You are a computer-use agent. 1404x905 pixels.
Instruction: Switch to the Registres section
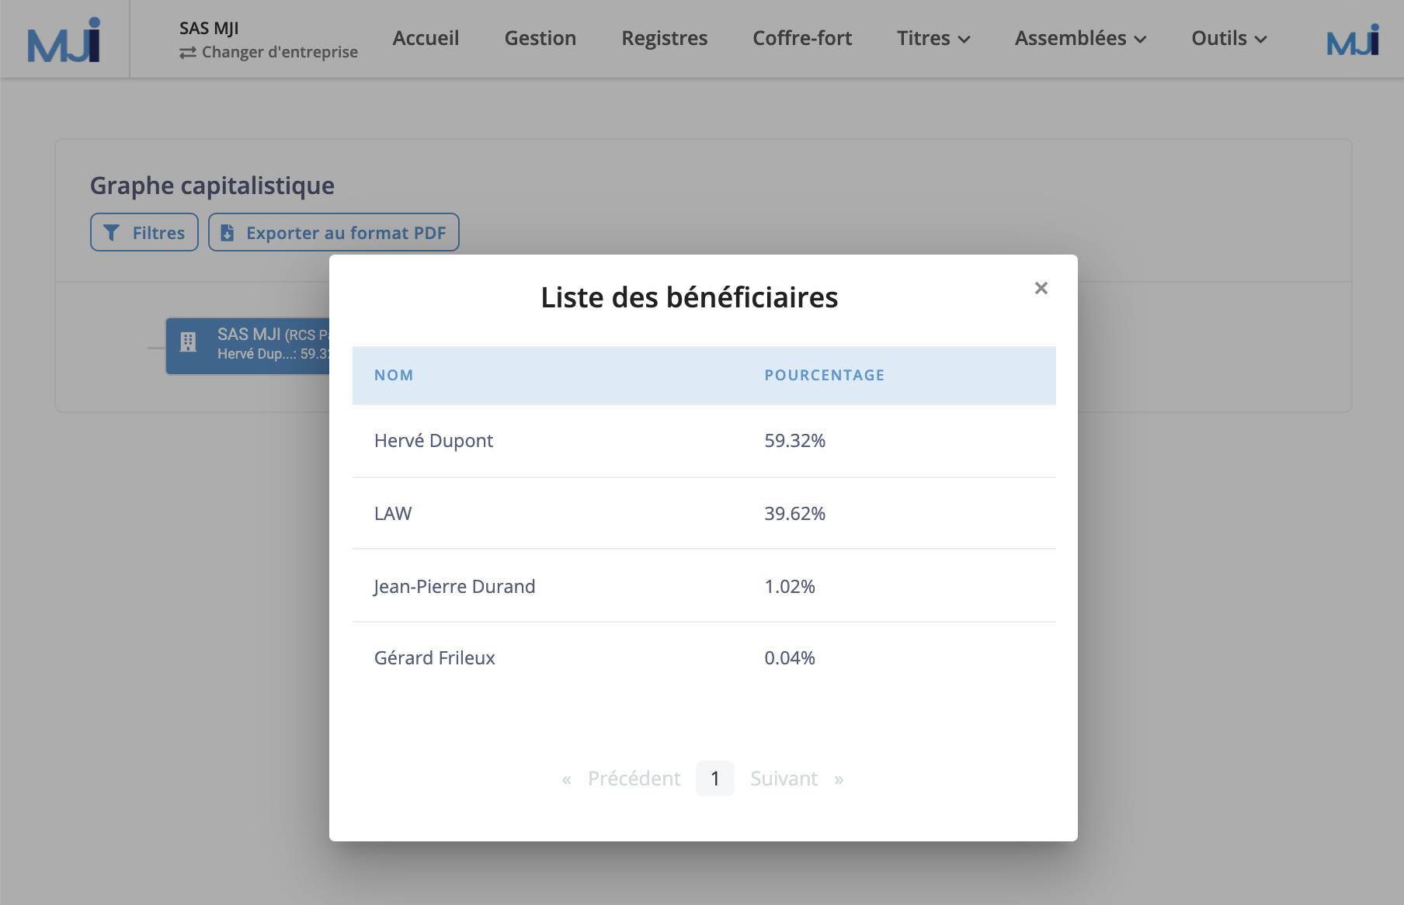664,37
